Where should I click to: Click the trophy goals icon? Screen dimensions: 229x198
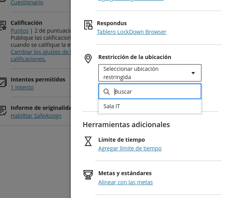88,175
